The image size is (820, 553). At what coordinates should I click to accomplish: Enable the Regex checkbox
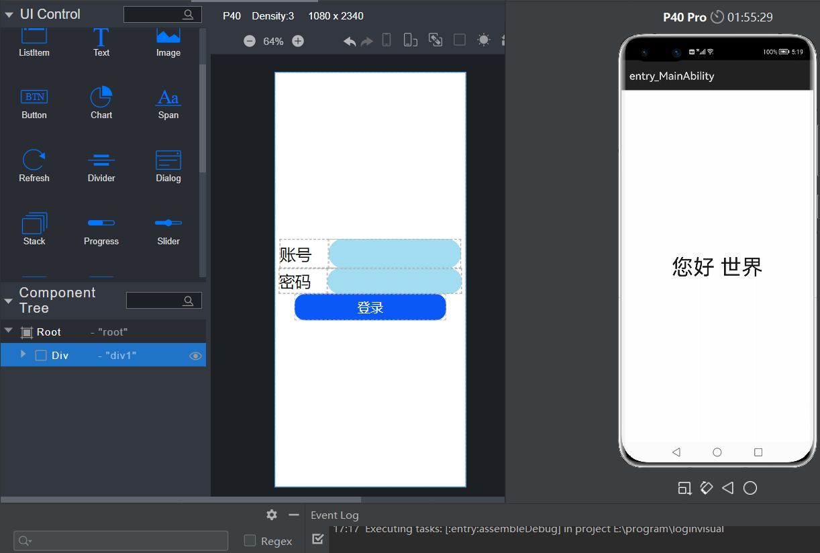pyautogui.click(x=250, y=540)
